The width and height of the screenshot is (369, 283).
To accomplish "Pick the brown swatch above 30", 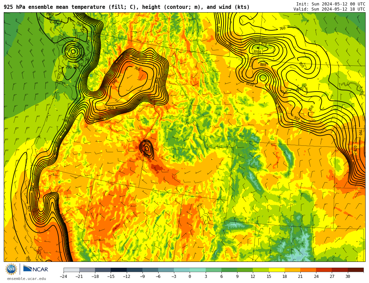I will (x=356, y=270).
